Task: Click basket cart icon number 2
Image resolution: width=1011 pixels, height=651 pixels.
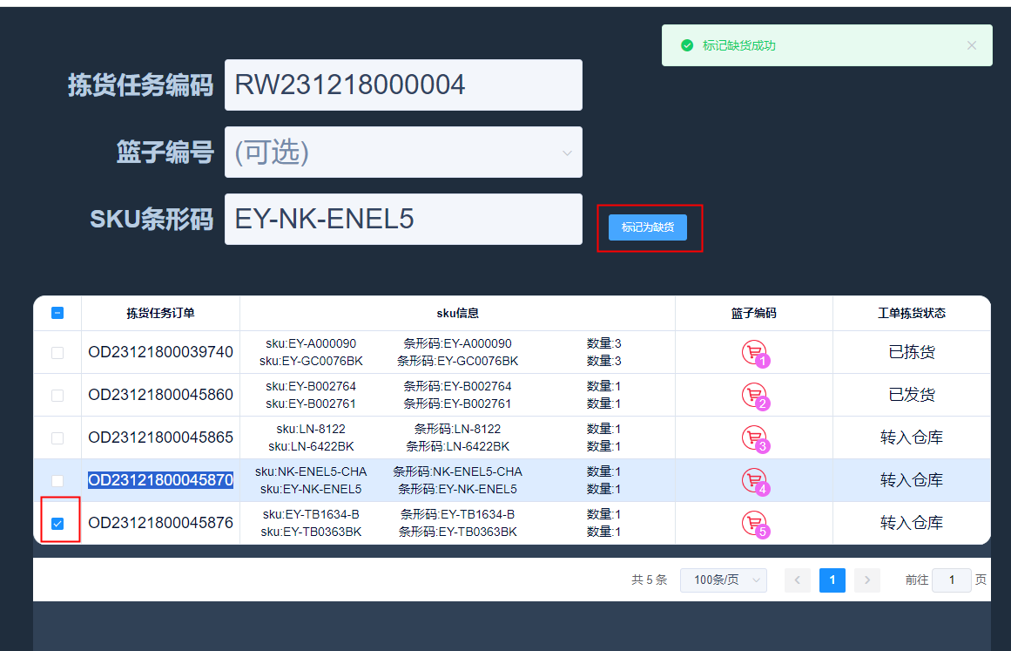Action: [x=753, y=395]
